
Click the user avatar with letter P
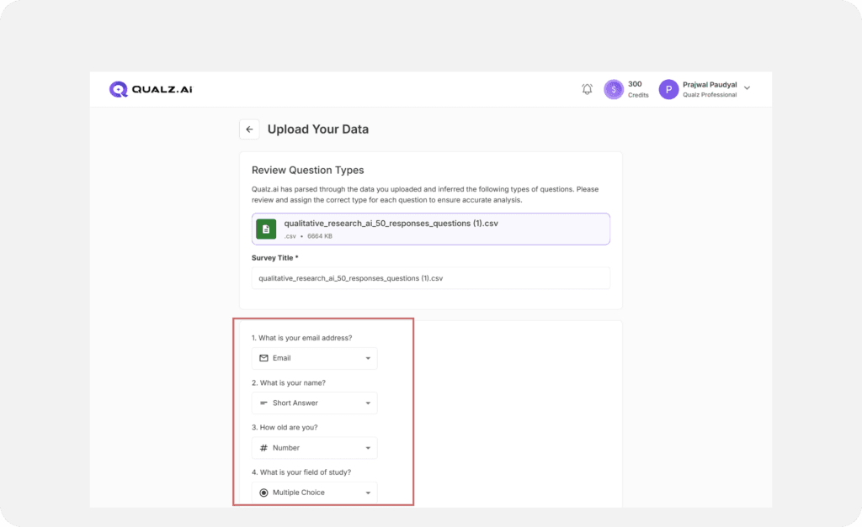(668, 89)
